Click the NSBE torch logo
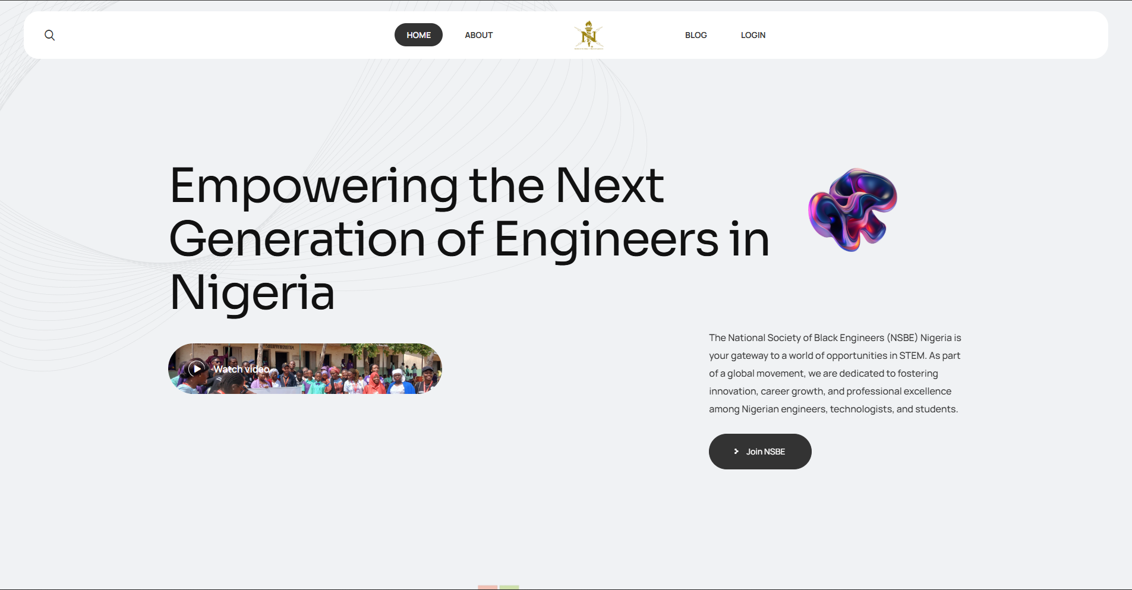Screen dimensions: 1132x590 [588, 35]
